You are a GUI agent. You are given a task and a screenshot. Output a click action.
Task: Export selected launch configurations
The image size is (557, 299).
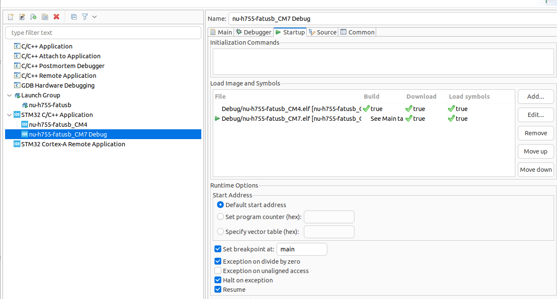33,17
